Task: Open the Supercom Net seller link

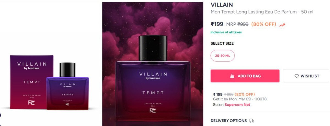Action: click(237, 105)
